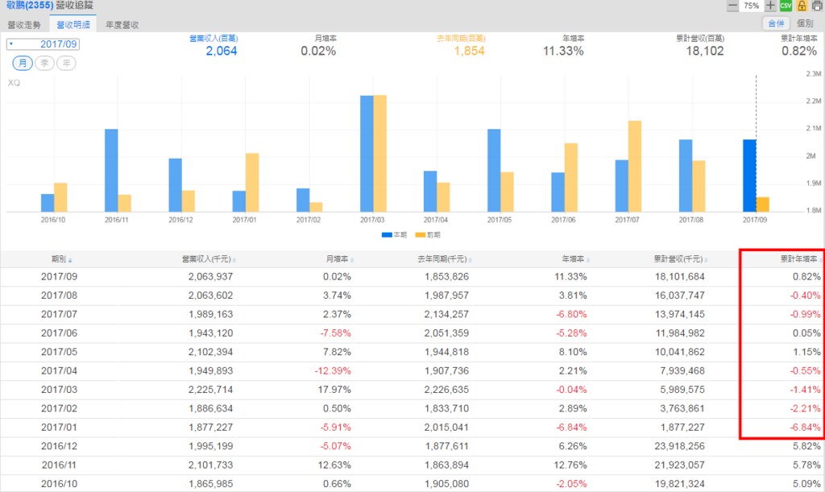Click cumulative revenue cell 3,763,861
The height and width of the screenshot is (492, 825).
pos(682,409)
